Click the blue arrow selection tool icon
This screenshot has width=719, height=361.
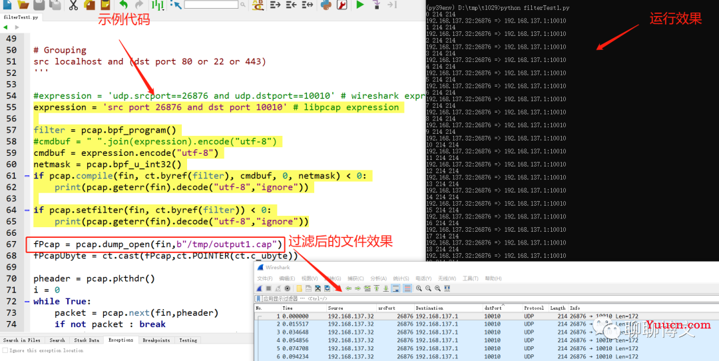click(x=176, y=5)
